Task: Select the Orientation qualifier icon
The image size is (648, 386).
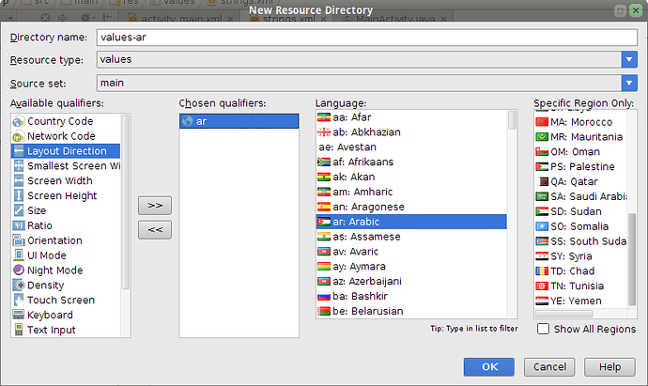Action: (19, 240)
